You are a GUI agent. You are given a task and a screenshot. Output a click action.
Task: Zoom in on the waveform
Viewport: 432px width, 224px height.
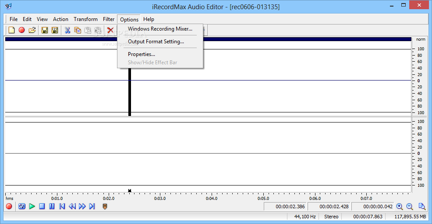point(400,206)
